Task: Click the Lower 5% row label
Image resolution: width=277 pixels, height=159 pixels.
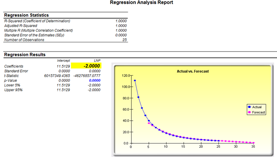Action: tap(12, 85)
